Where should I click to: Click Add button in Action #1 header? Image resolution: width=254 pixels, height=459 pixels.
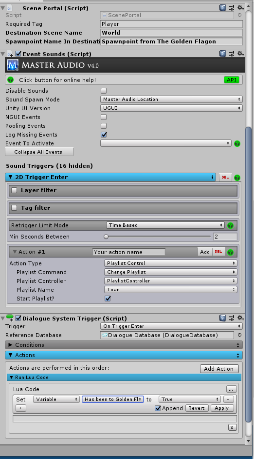pyautogui.click(x=205, y=252)
